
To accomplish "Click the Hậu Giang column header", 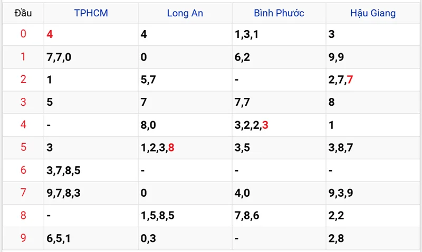I will pos(373,13).
